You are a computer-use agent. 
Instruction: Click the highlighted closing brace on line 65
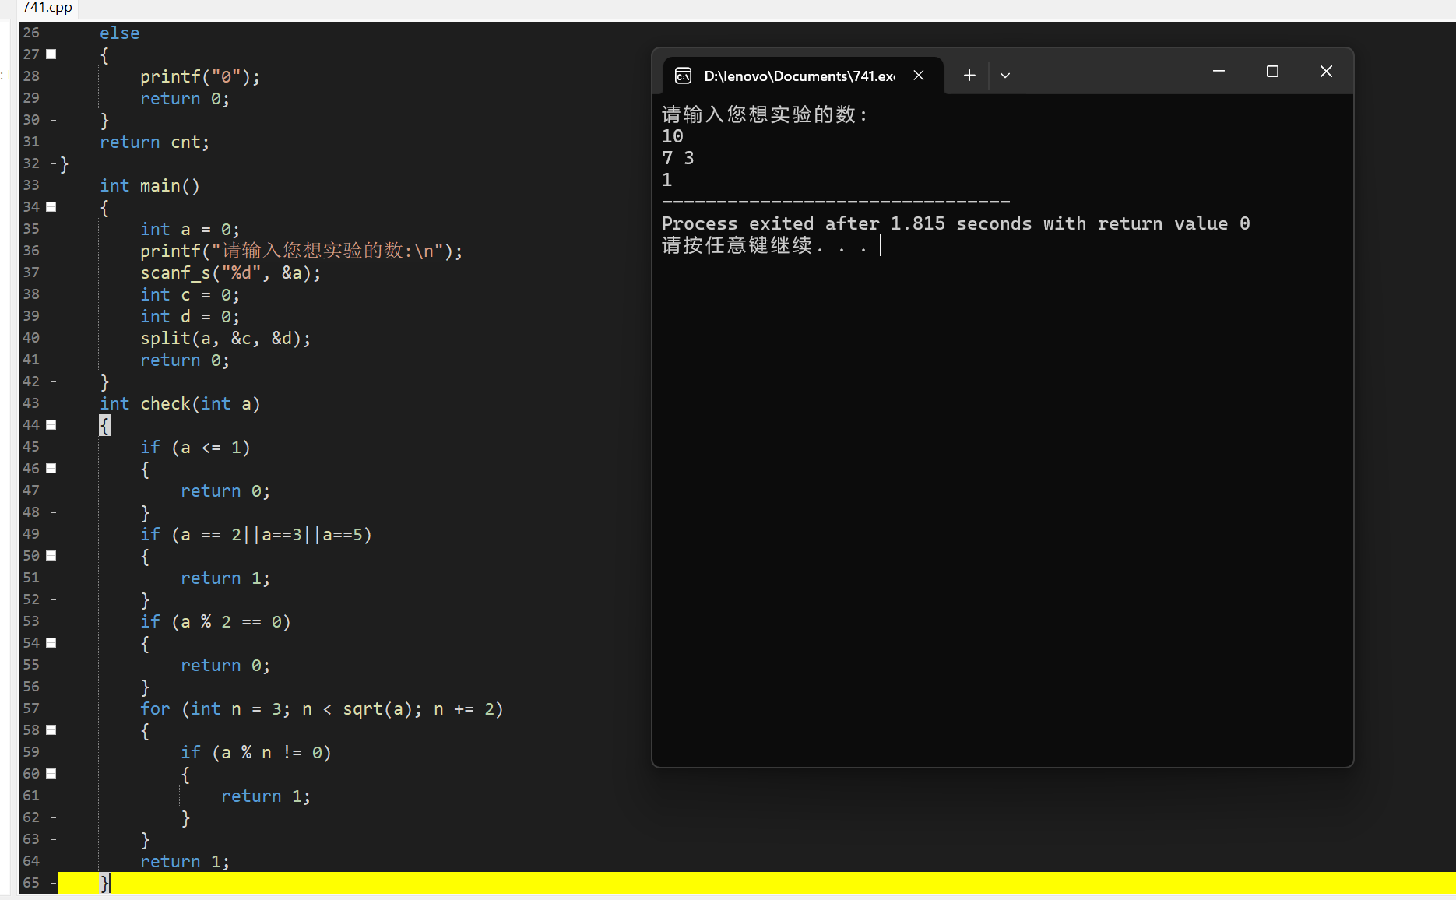point(105,883)
